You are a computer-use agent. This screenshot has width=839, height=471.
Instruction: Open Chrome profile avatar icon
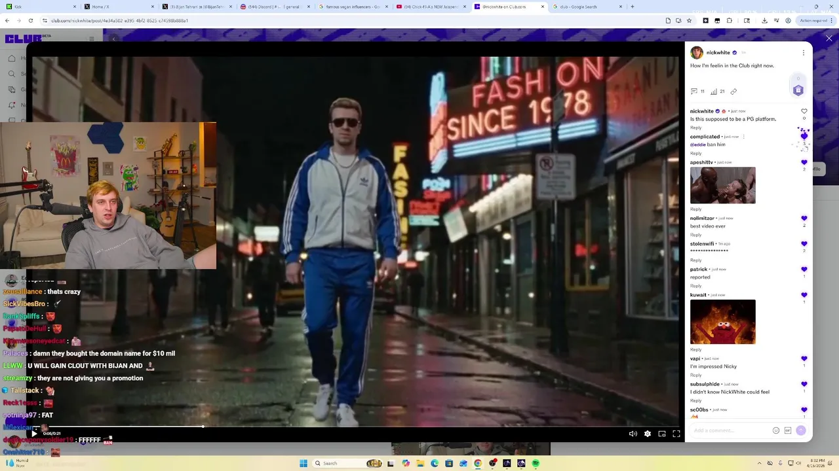pos(788,20)
